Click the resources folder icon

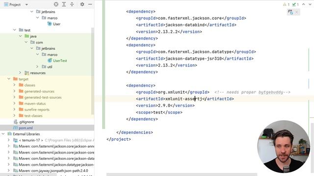click(x=26, y=73)
